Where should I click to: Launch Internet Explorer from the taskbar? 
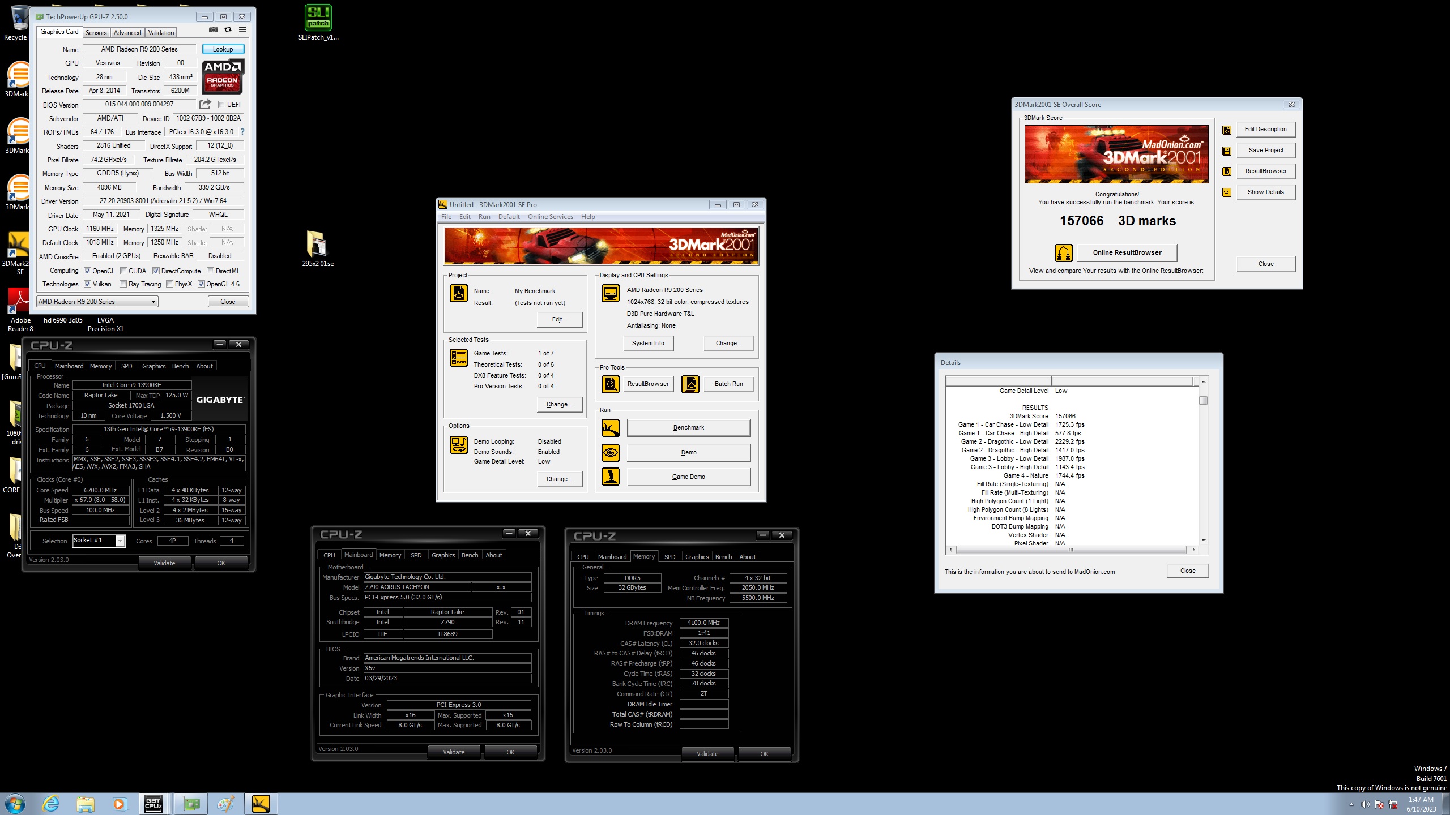(51, 804)
